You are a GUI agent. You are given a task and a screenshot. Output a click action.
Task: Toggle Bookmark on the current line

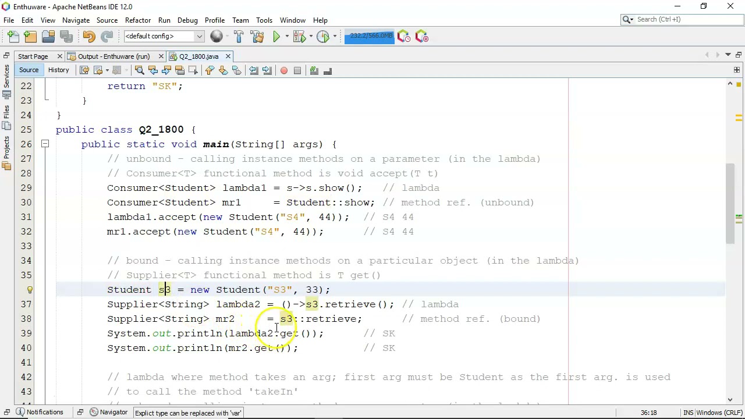pyautogui.click(x=236, y=70)
